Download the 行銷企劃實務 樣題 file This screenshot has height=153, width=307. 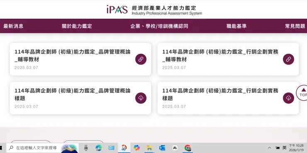(288, 98)
